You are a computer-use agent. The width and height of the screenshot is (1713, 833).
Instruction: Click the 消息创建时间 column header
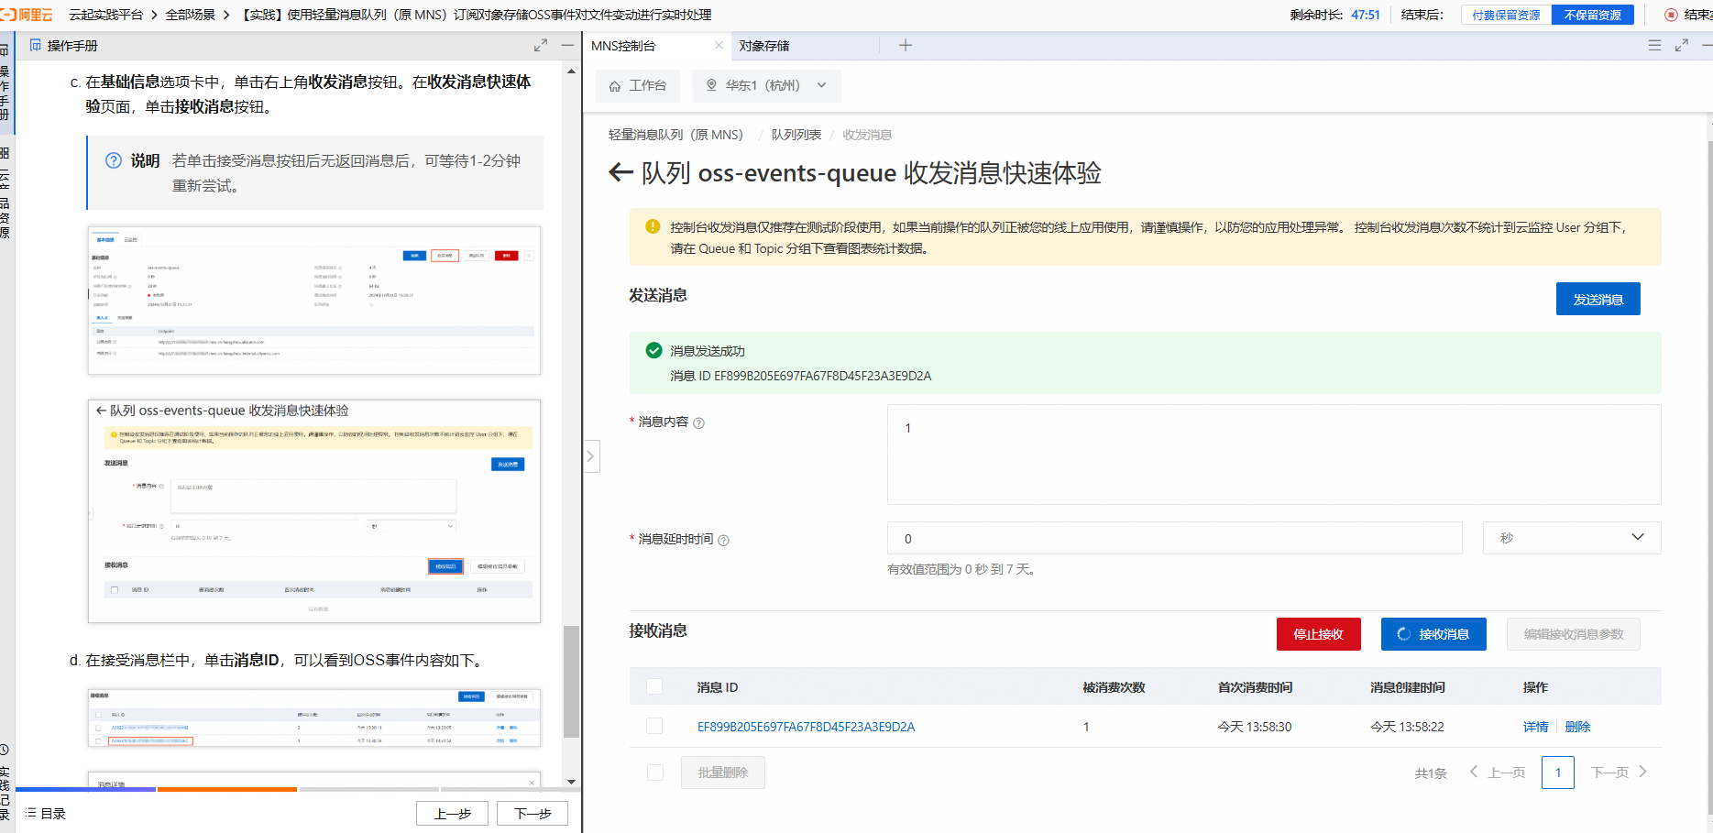[x=1408, y=687]
